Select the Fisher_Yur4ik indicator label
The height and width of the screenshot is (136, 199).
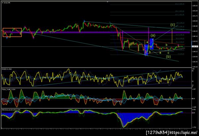(8, 89)
